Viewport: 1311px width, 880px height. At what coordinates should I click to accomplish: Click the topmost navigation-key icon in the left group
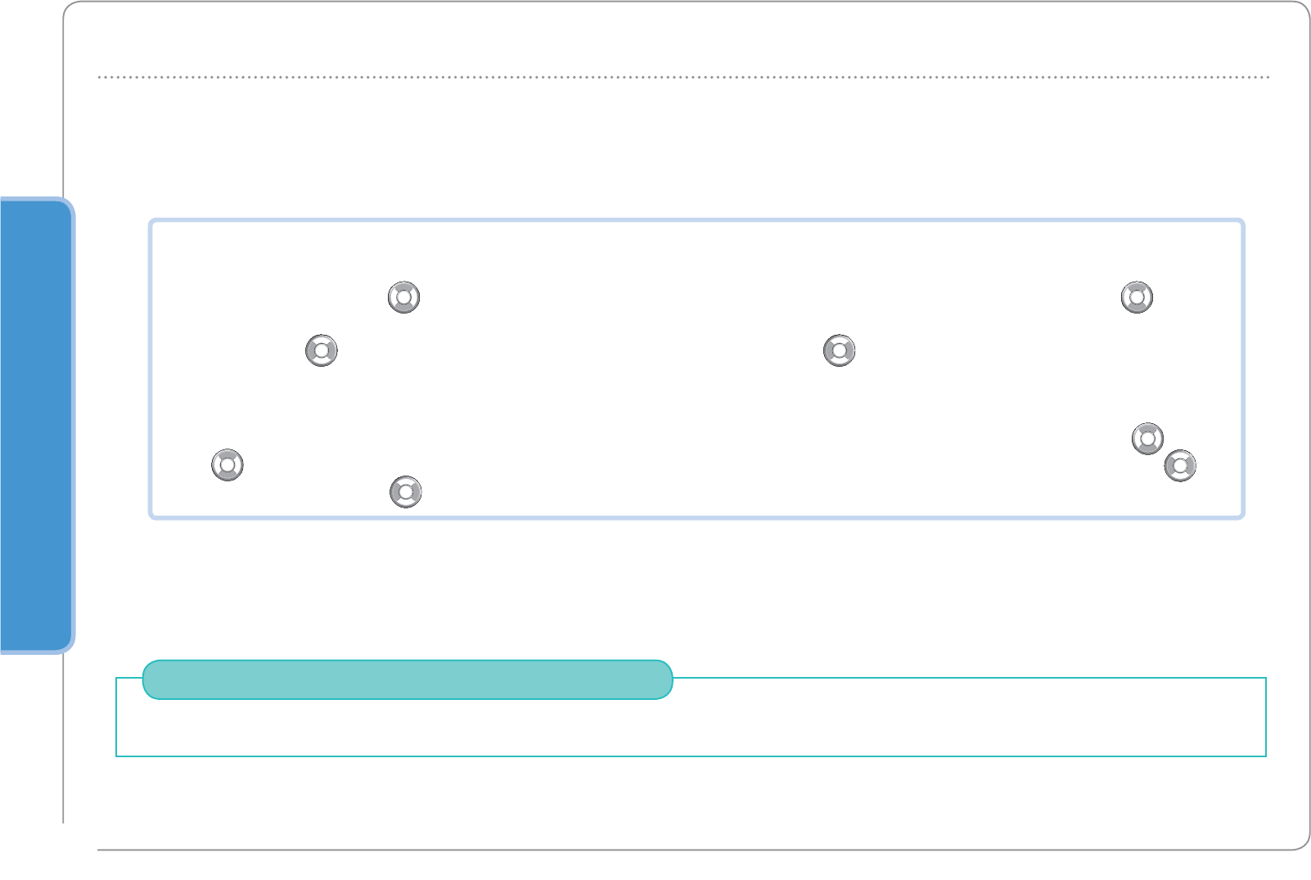click(403, 297)
